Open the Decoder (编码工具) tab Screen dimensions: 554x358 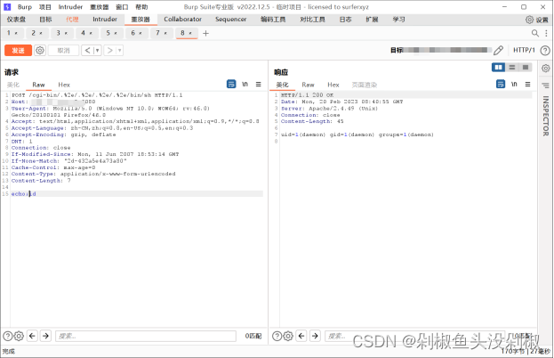coord(273,20)
